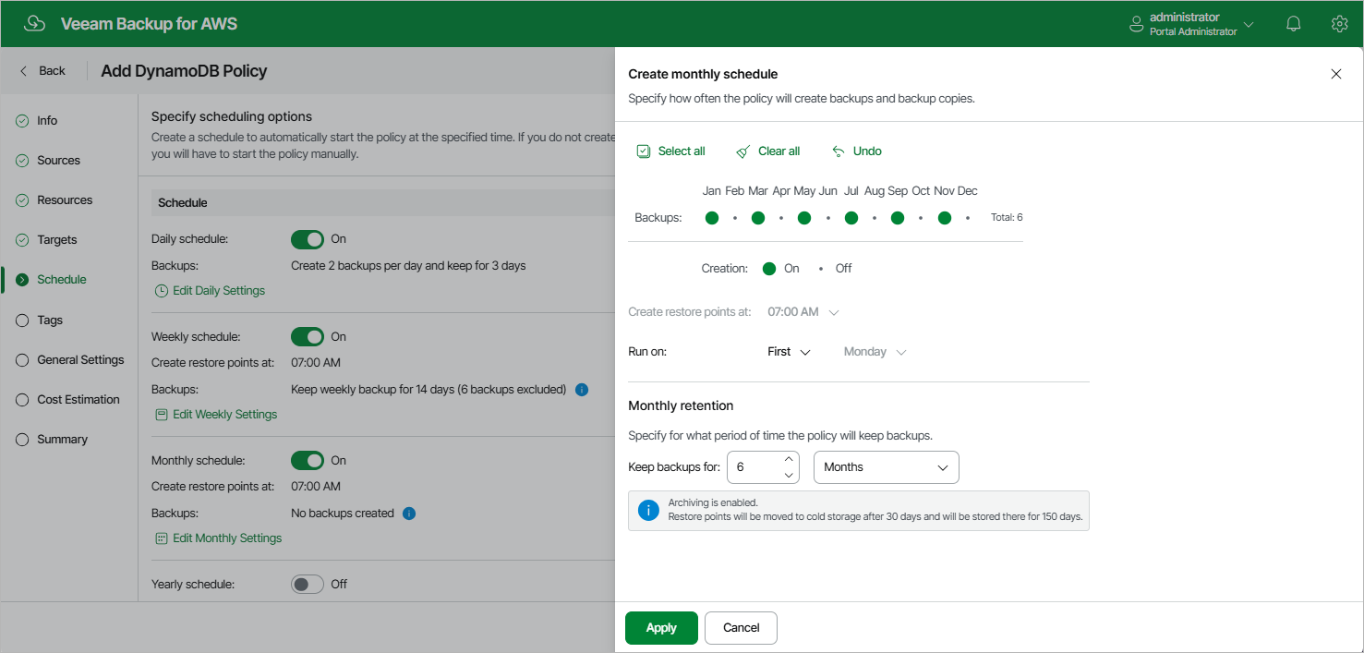Go to the Resources wizard step
The width and height of the screenshot is (1364, 653).
coord(65,200)
